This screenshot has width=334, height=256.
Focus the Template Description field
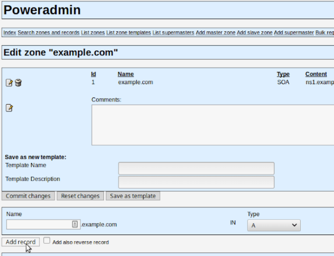tap(196, 182)
